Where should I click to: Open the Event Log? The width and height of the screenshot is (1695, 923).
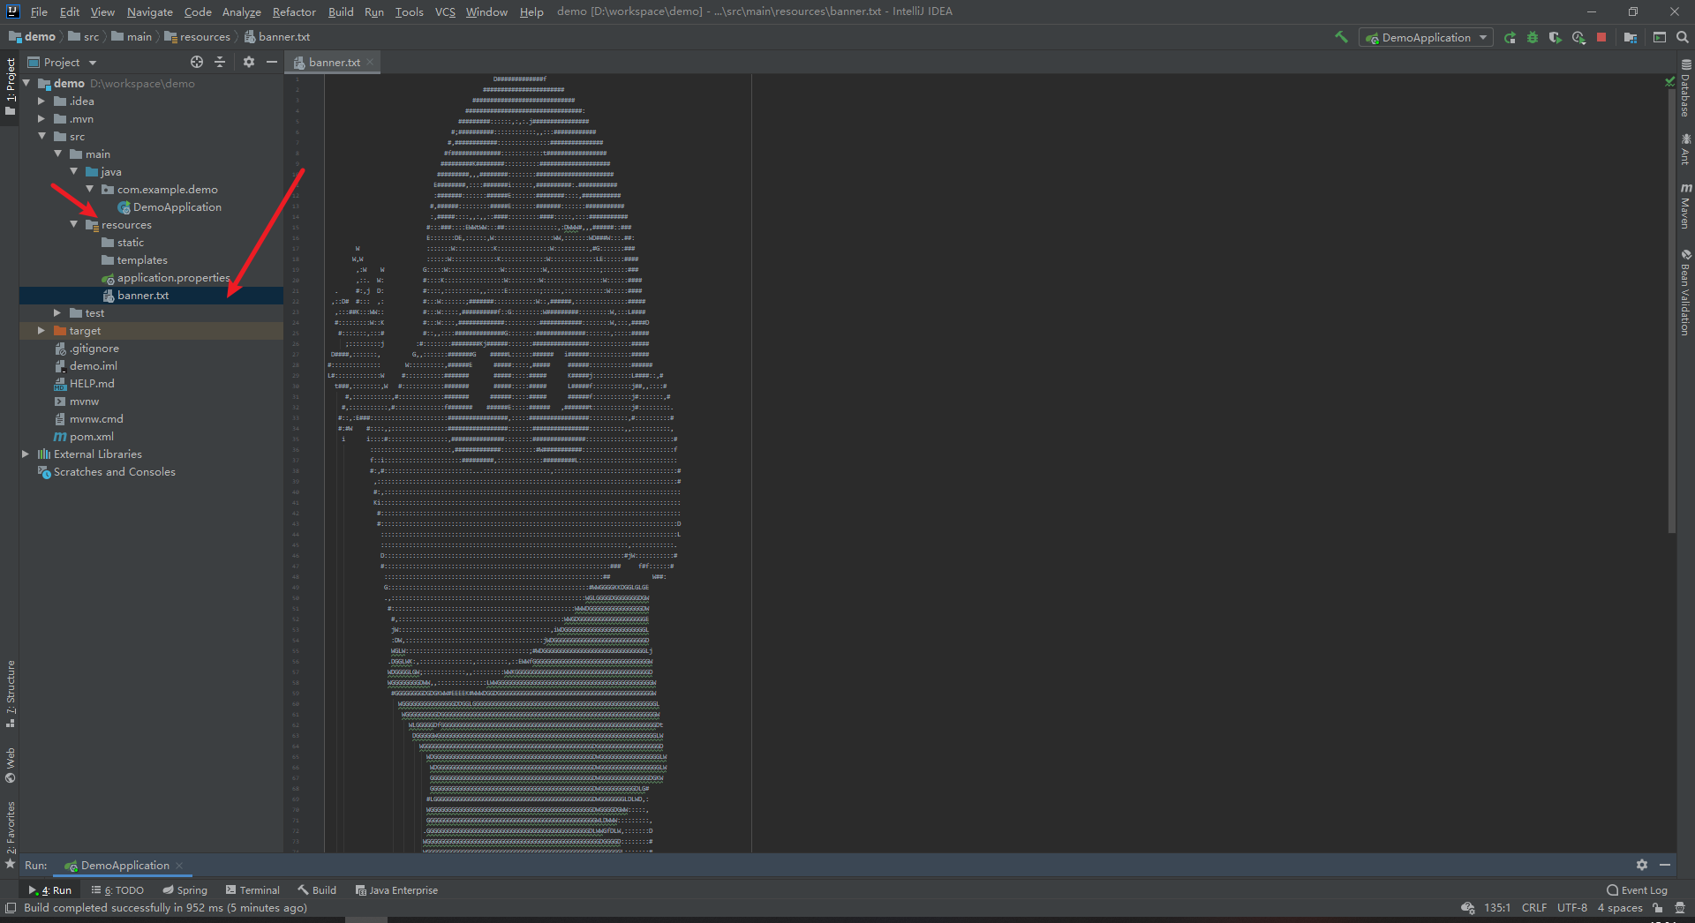click(1637, 889)
